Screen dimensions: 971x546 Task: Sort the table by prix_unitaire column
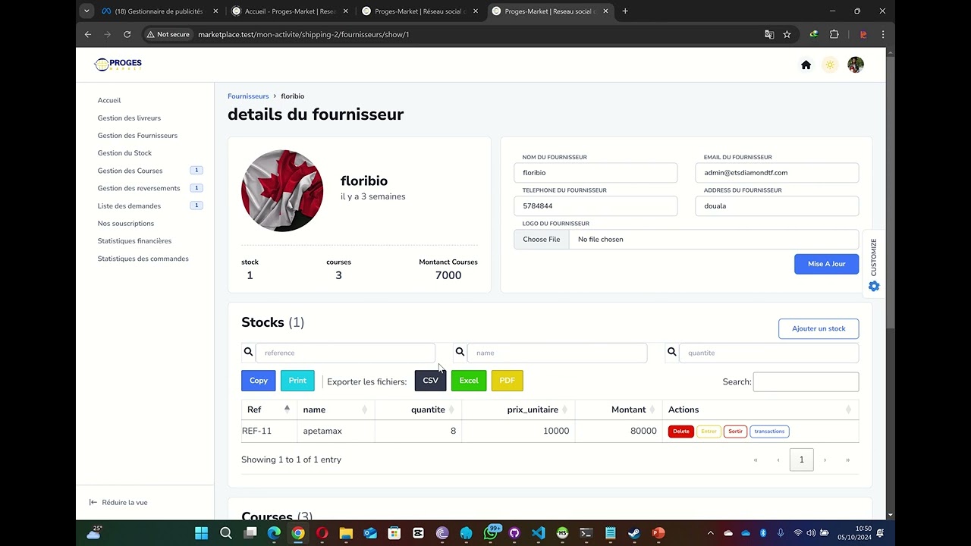tap(518, 409)
